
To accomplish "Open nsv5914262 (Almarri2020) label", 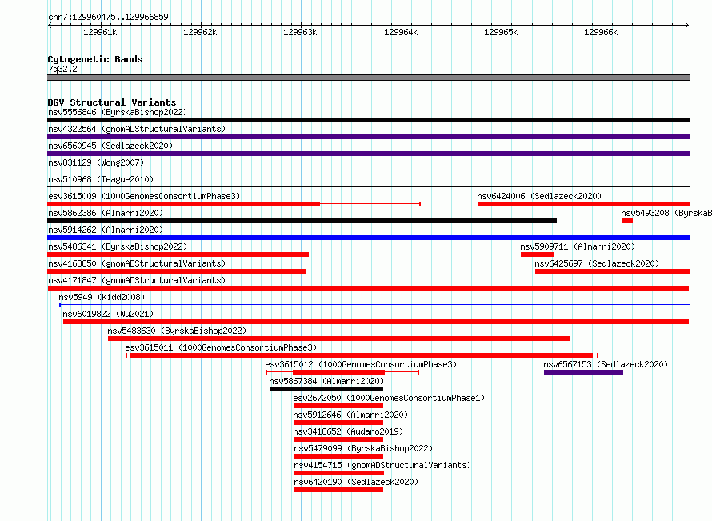I will pyautogui.click(x=106, y=230).
